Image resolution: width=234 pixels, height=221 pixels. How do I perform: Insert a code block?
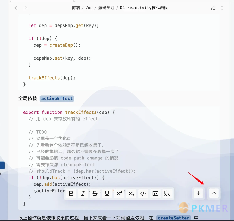click(x=155, y=194)
